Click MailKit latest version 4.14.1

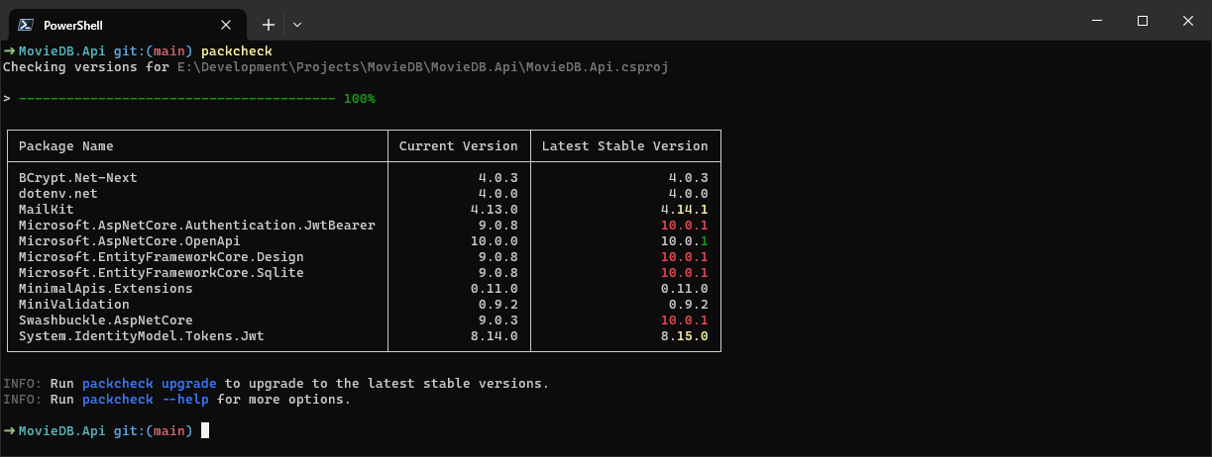(x=685, y=210)
